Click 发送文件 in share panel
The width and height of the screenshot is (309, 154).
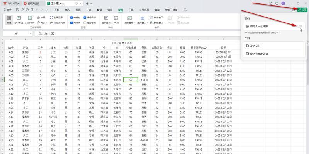tap(274, 45)
